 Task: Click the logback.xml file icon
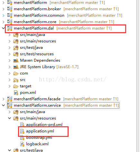[22, 144]
